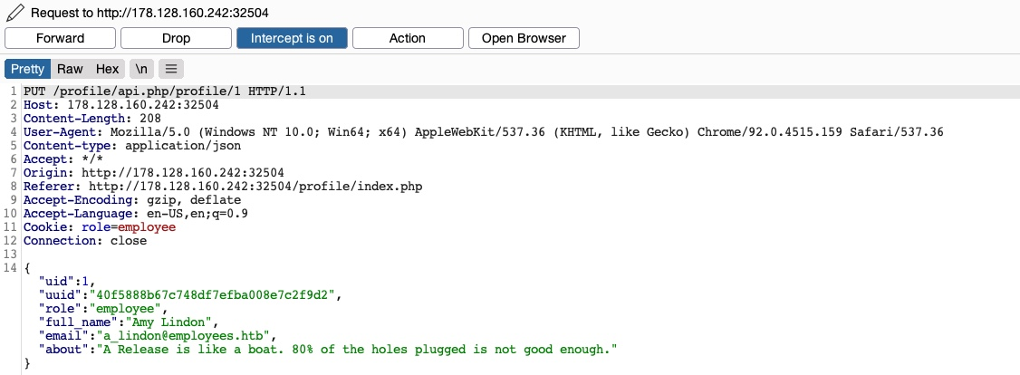Click the Open Browser button
The image size is (1020, 375).
point(524,38)
